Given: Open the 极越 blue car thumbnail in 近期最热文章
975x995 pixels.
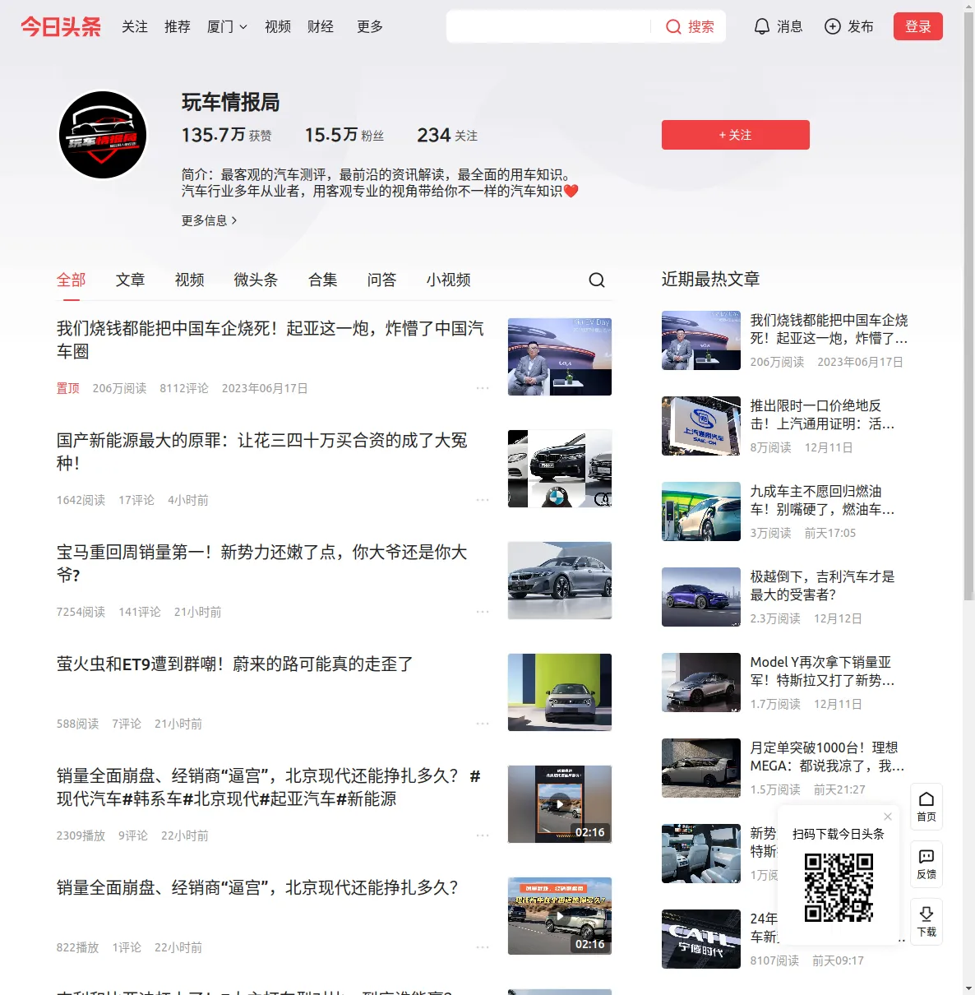Looking at the screenshot, I should pyautogui.click(x=701, y=597).
